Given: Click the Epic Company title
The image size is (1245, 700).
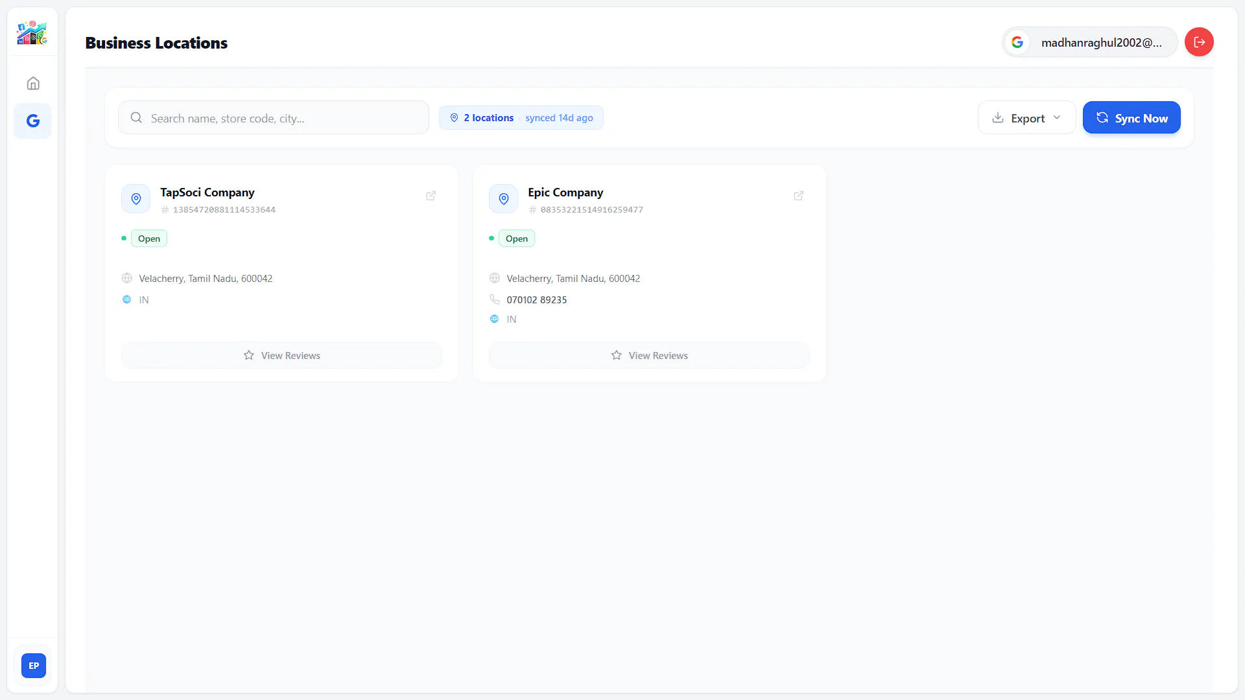Looking at the screenshot, I should 565,192.
